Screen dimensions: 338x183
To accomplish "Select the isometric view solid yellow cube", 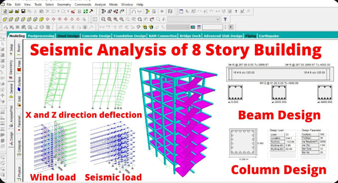I will tap(41, 19).
